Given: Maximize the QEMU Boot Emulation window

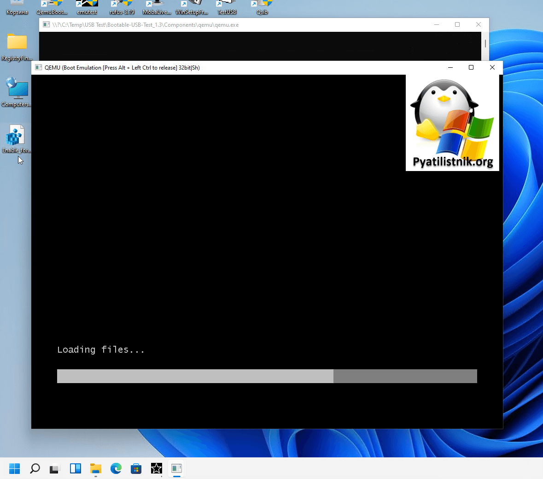Looking at the screenshot, I should pyautogui.click(x=471, y=67).
